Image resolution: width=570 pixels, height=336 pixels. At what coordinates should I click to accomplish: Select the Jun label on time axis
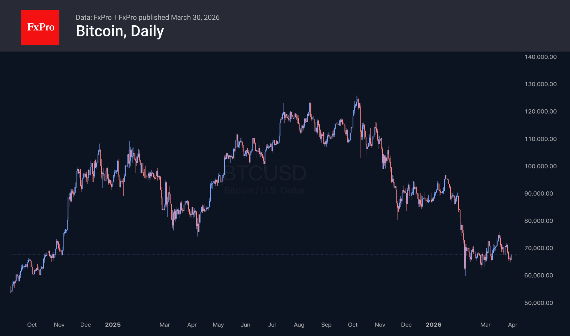245,325
